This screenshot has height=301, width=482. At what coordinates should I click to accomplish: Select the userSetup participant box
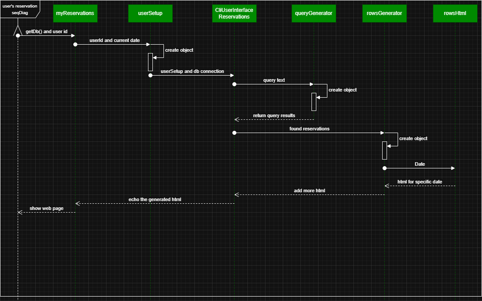(150, 13)
